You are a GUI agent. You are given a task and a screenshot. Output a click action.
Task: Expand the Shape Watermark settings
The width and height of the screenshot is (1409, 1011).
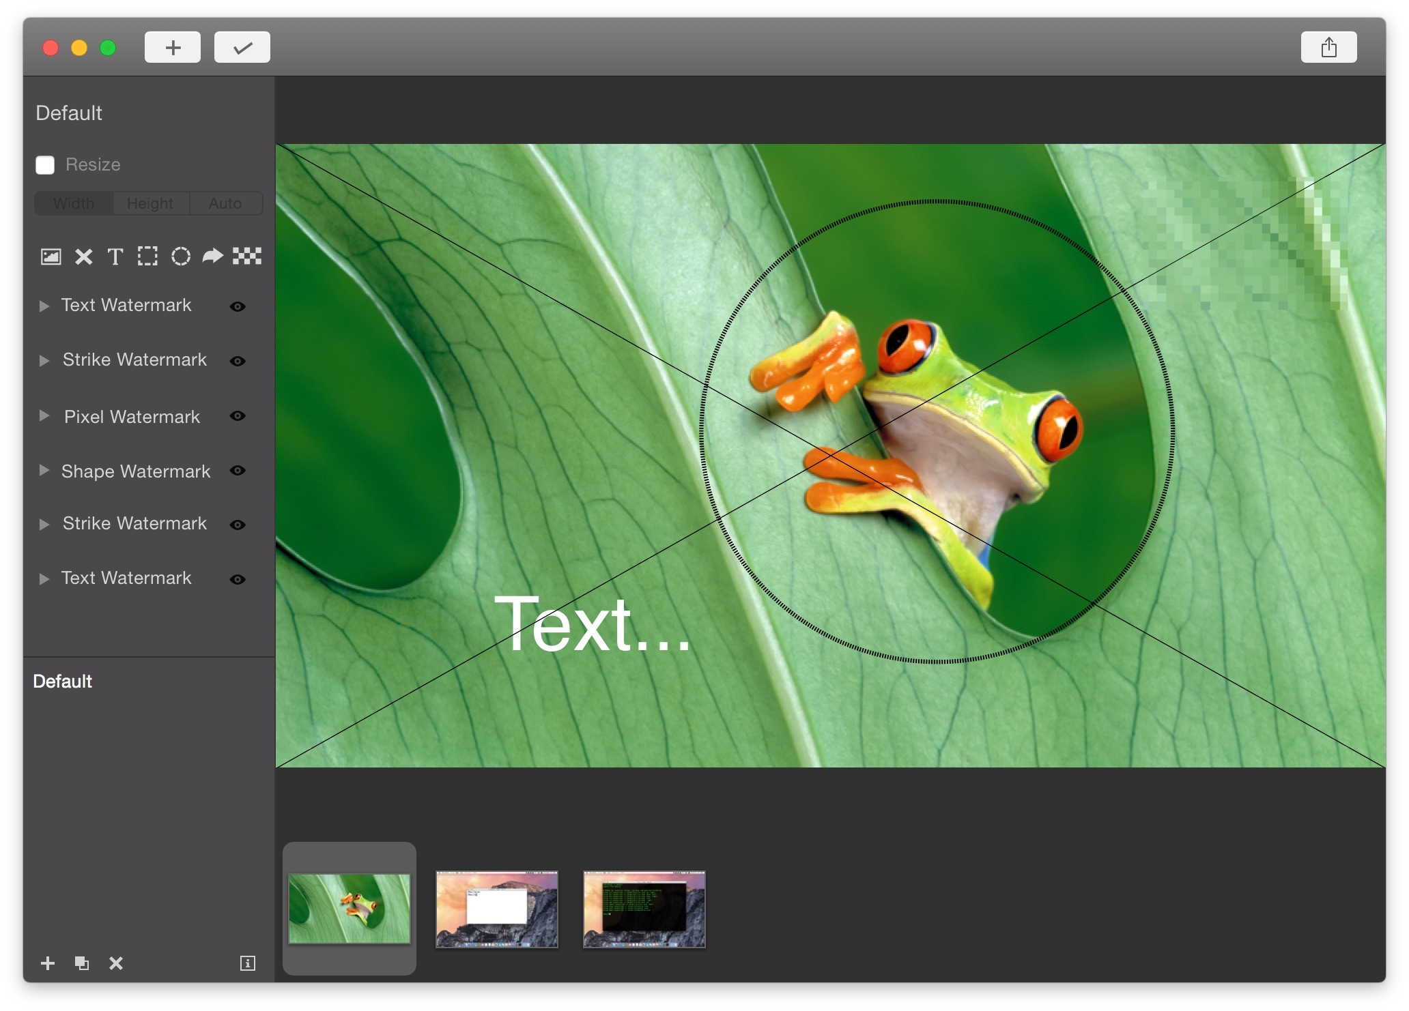pos(44,471)
